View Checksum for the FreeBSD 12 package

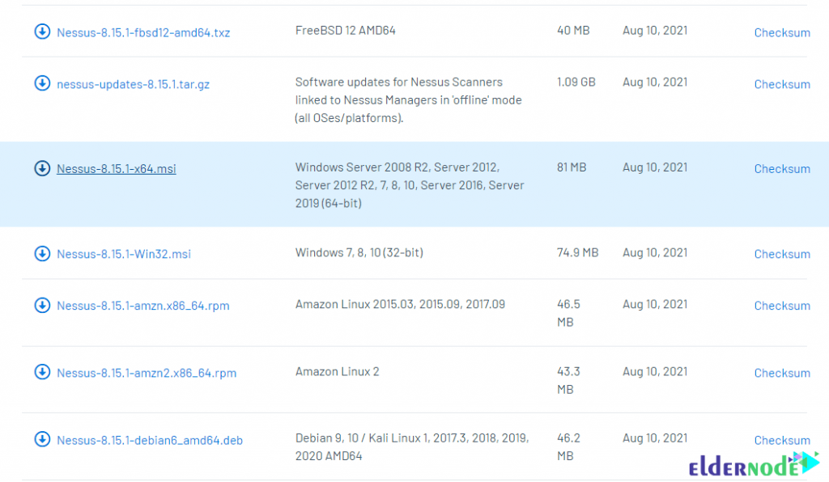pyautogui.click(x=782, y=32)
